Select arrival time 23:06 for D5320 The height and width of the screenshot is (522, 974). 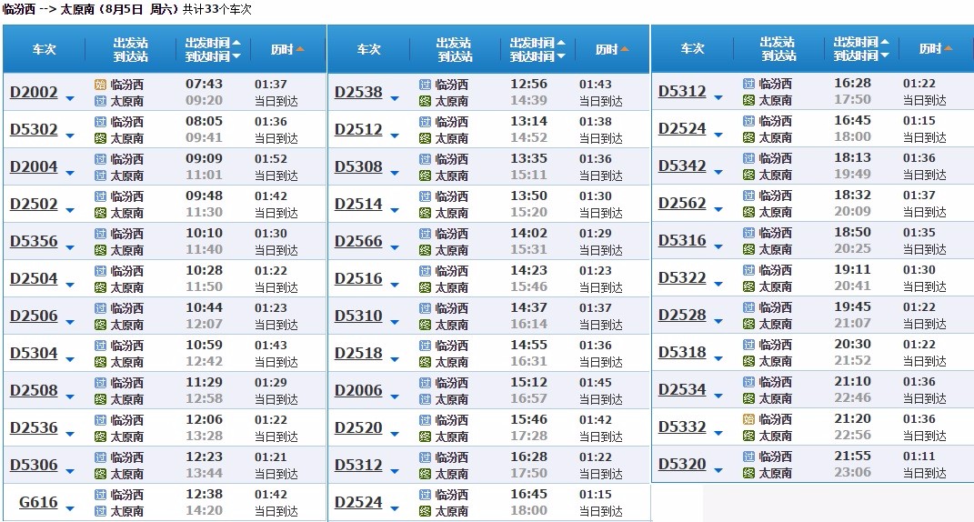pos(852,472)
